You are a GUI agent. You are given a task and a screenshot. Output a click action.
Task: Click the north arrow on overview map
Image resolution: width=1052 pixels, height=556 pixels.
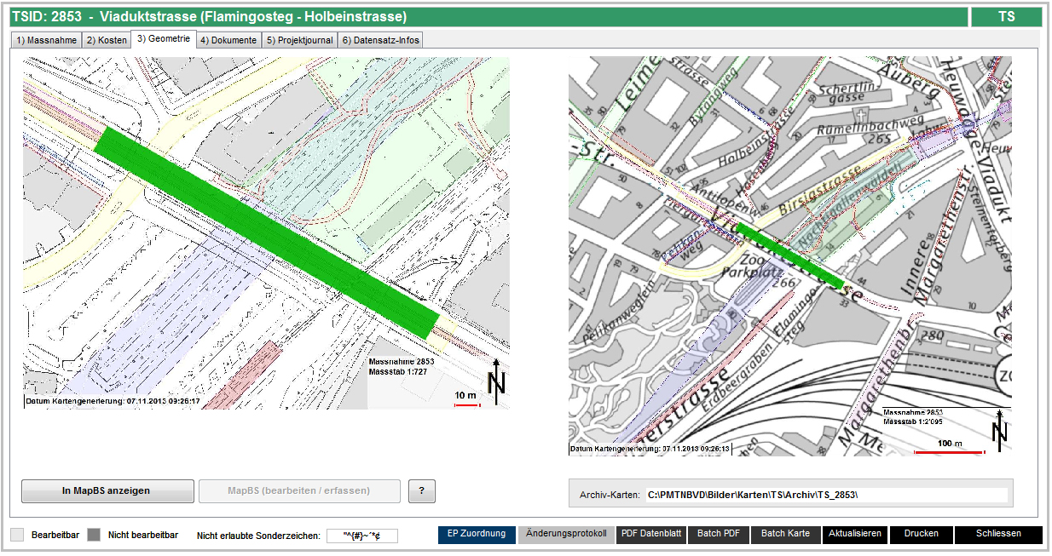pos(1000,430)
